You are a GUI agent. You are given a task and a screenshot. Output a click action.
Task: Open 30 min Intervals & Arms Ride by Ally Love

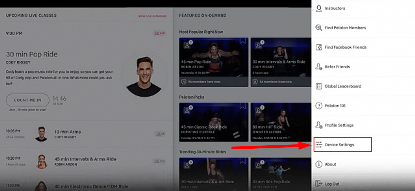[x=214, y=174]
